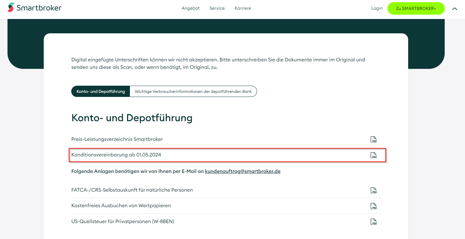Open the Service menu
This screenshot has height=239, width=465.
pyautogui.click(x=217, y=8)
